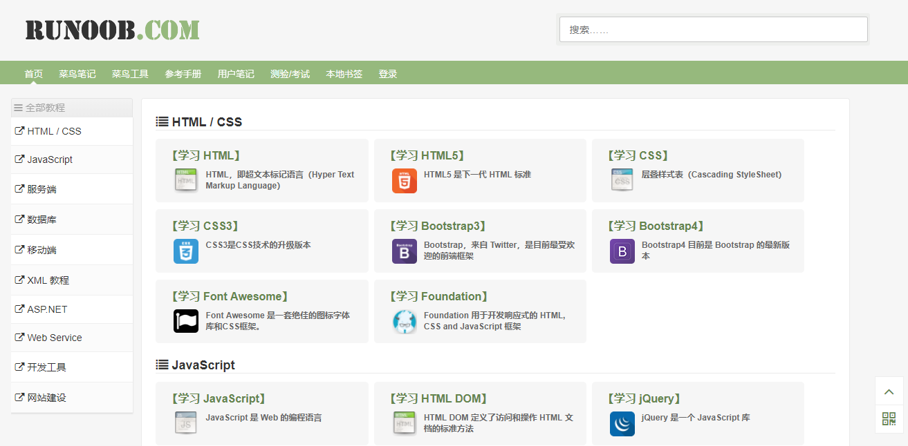Select 网站建设 in sidebar

72,398
